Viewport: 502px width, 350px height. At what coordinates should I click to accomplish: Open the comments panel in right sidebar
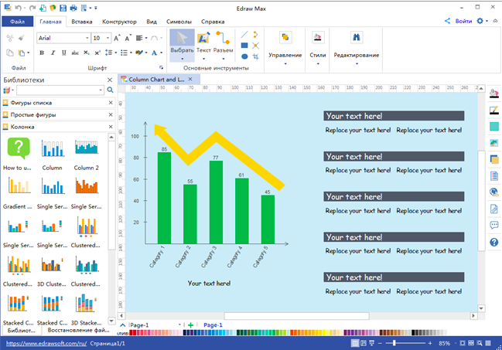click(x=494, y=226)
